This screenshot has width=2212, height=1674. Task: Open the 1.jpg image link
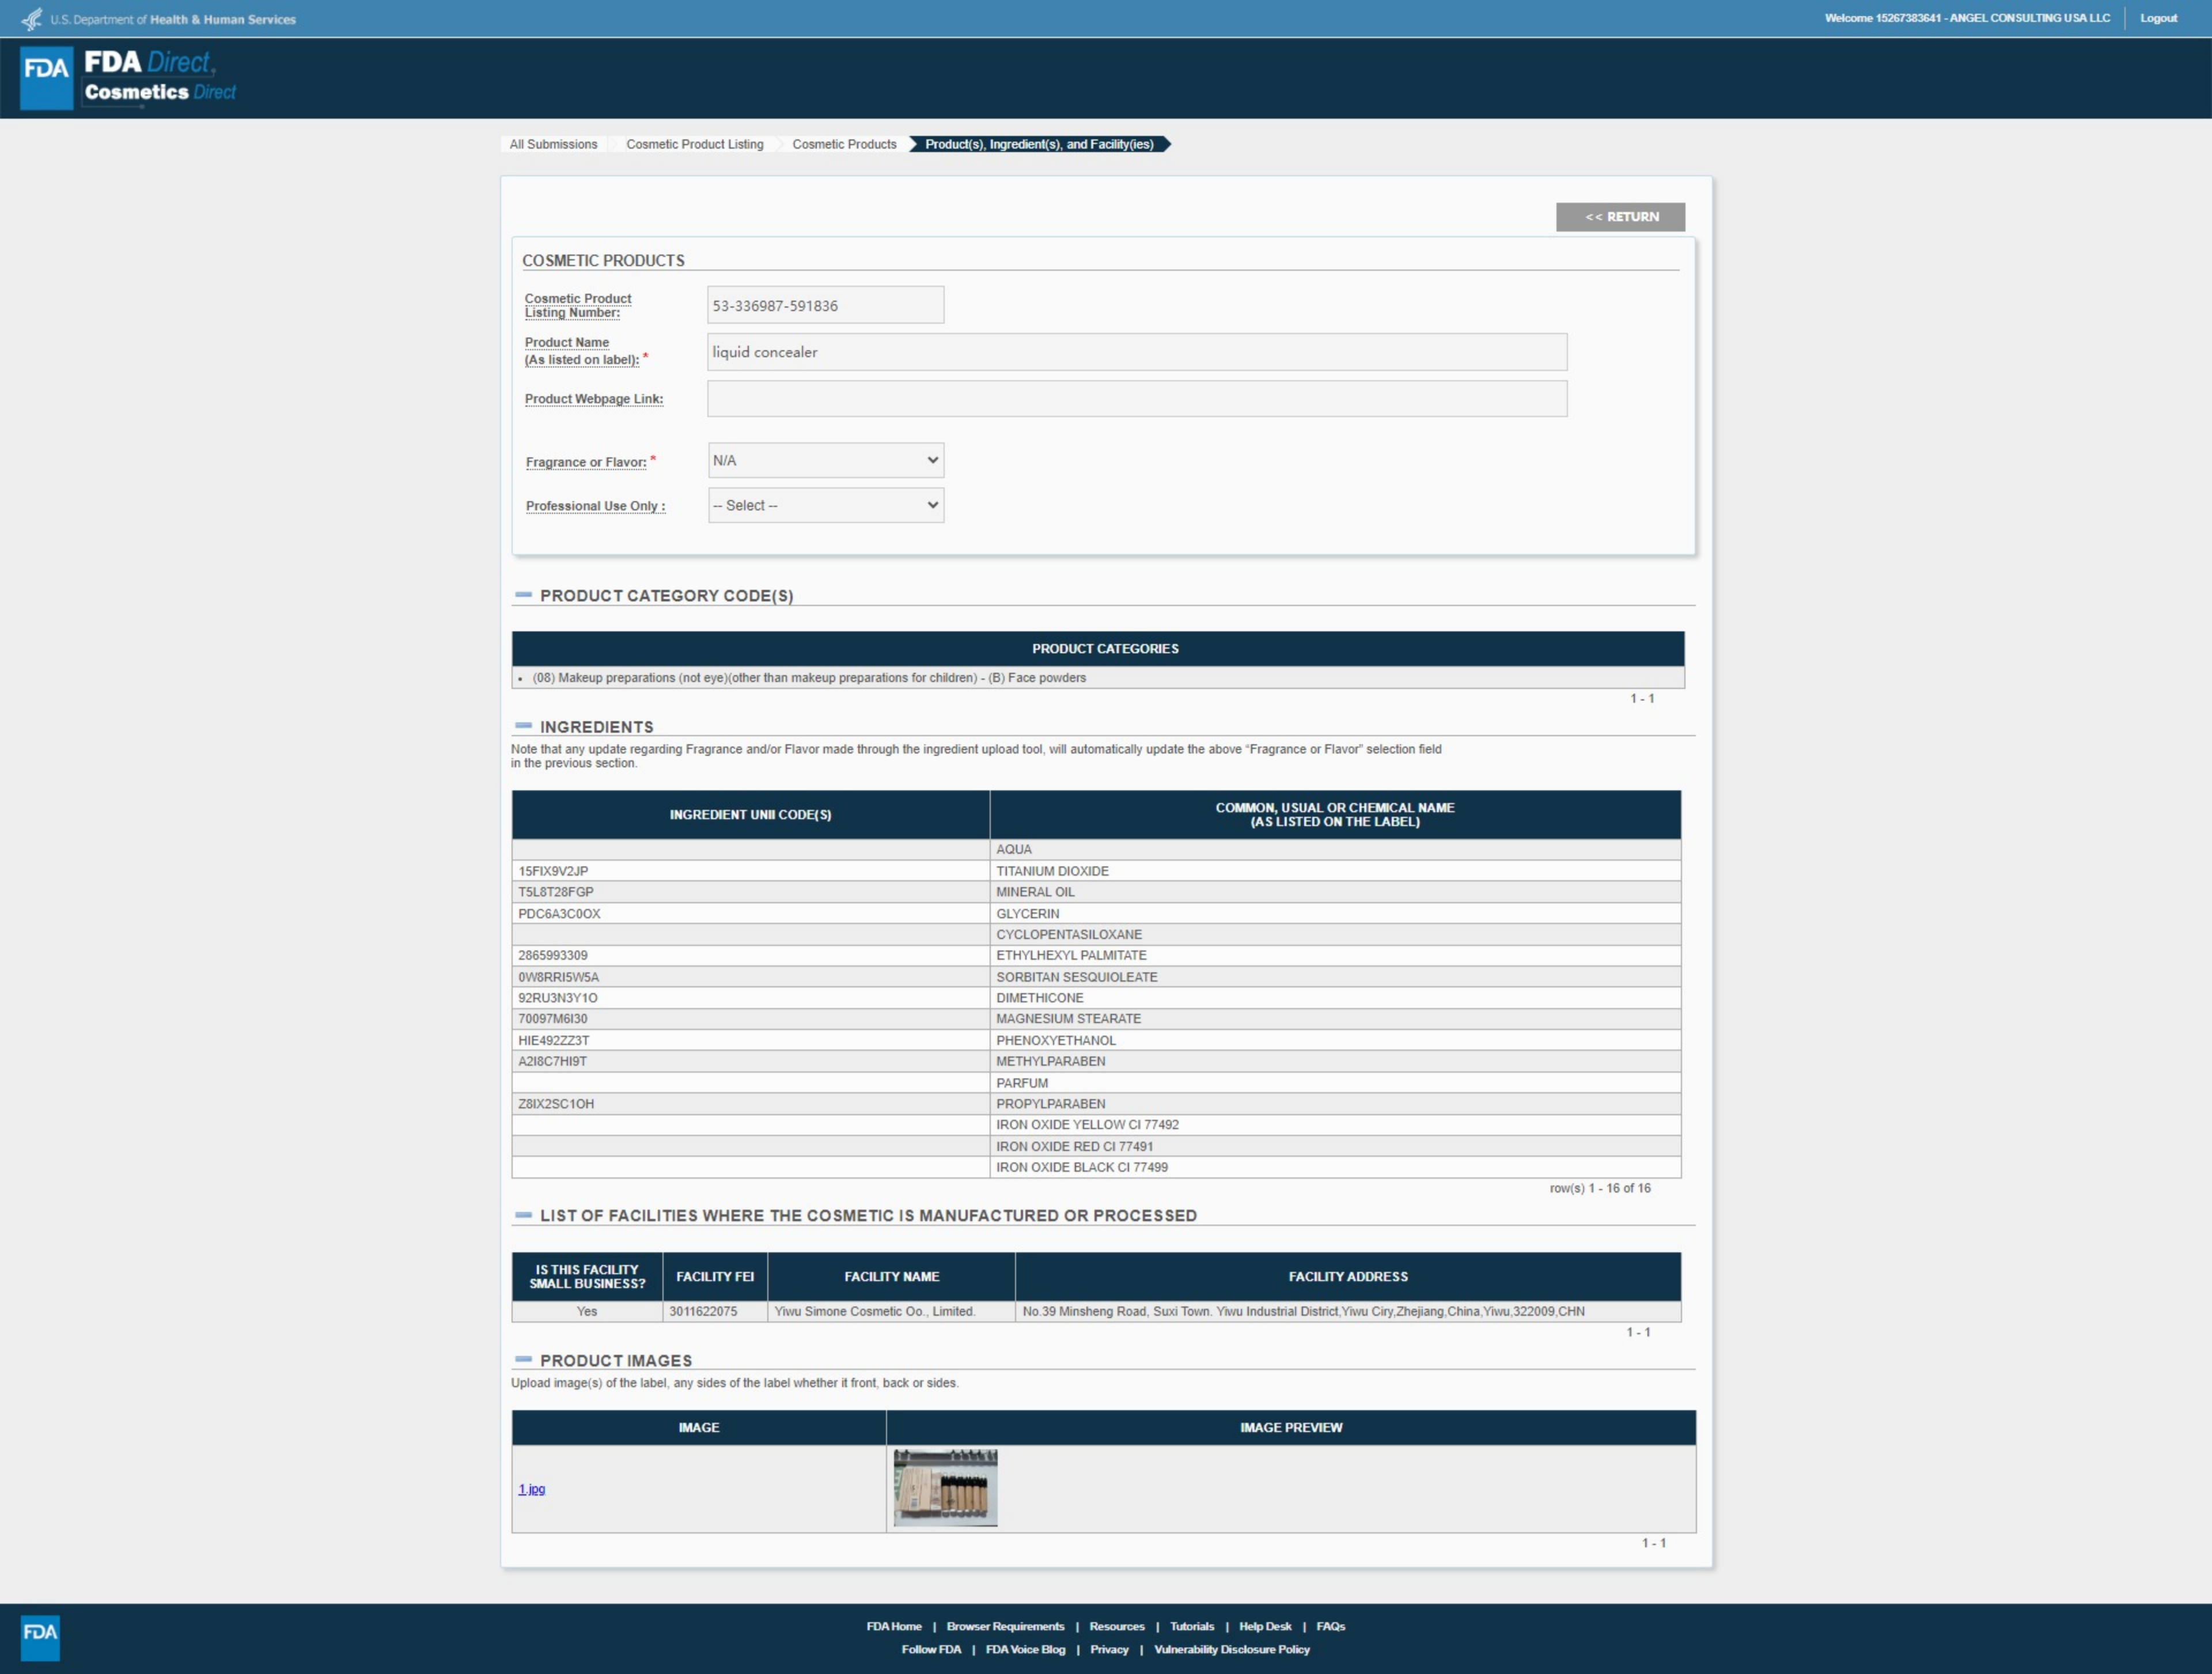(531, 1489)
